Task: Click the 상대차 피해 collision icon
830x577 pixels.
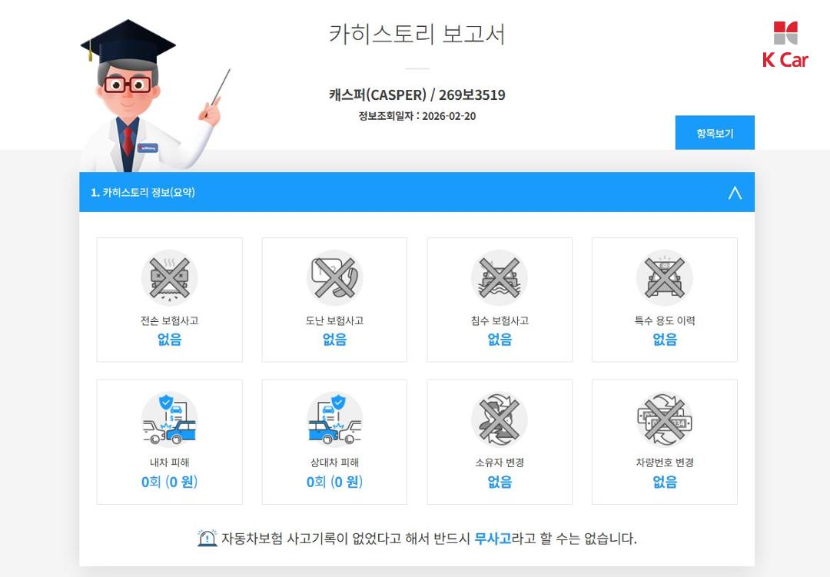Action: 334,419
